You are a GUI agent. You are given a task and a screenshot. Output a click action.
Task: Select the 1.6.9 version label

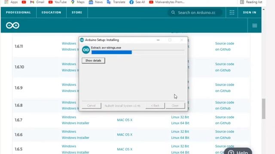coord(18,88)
